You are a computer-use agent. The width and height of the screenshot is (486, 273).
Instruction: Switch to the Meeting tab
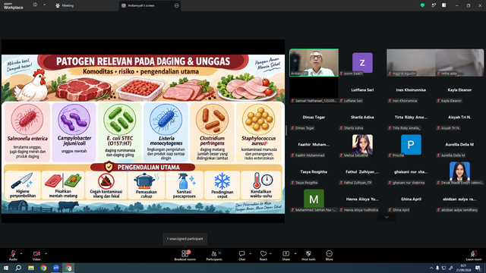tap(65, 5)
